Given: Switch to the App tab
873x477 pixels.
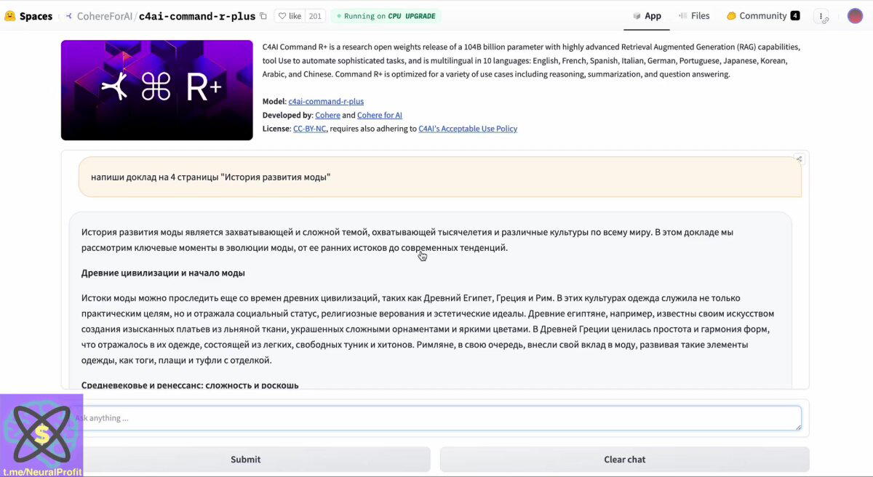Looking at the screenshot, I should click(647, 16).
